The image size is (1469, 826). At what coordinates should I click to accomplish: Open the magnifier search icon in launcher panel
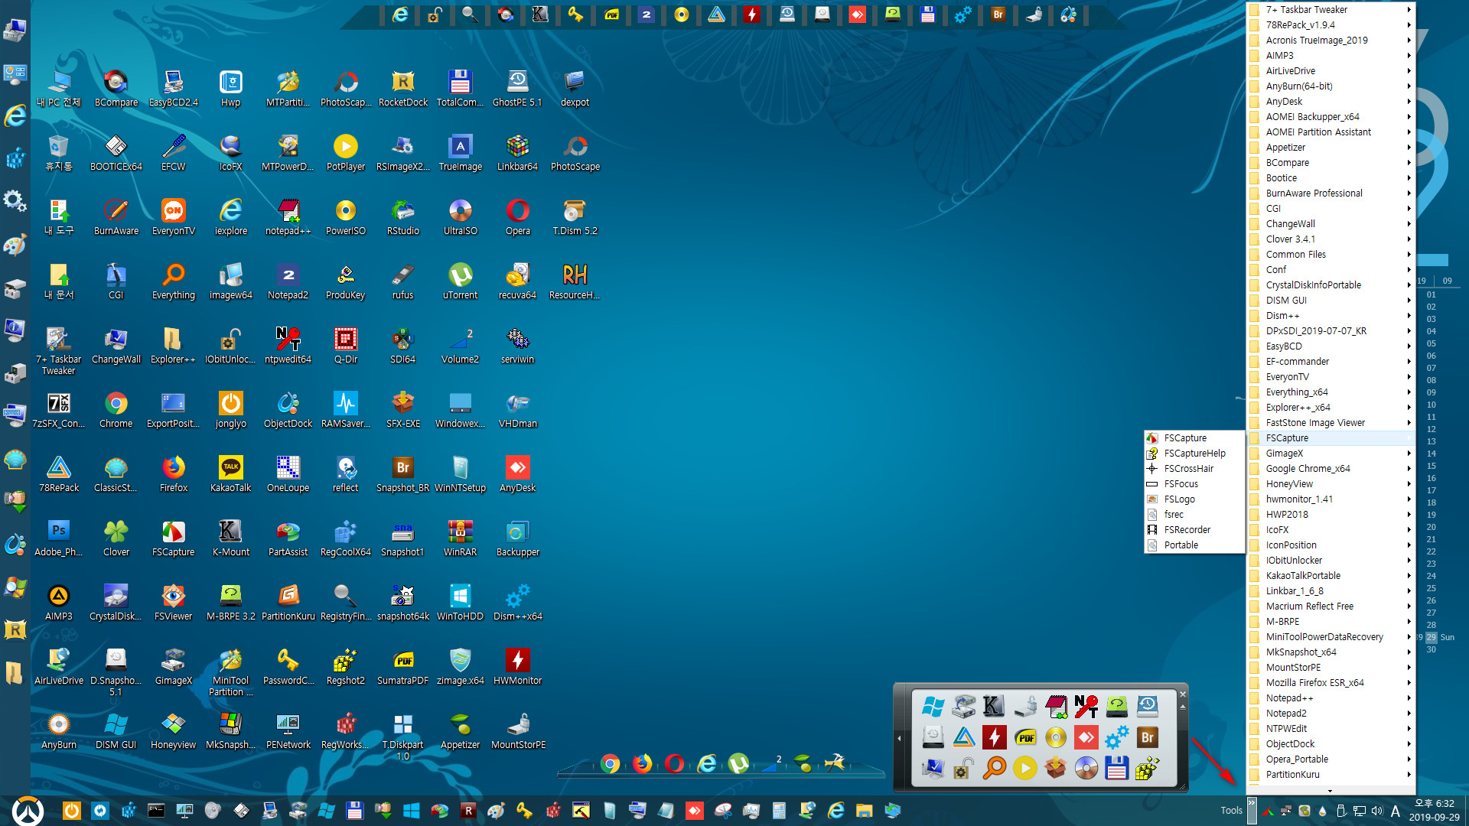pyautogui.click(x=994, y=768)
